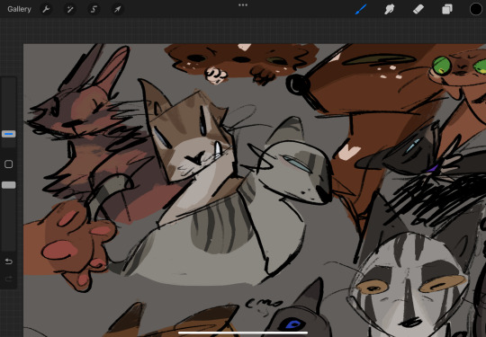Viewport: 486px width, 337px height.
Task: Tap the square modify button on sidebar
Action: (9, 164)
